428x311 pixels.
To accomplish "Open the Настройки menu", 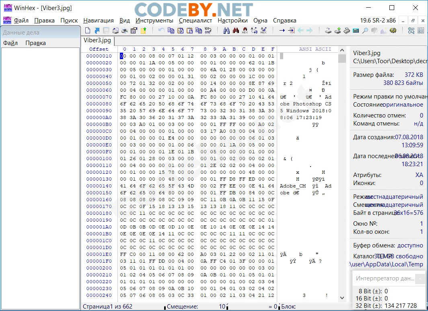I will (x=233, y=21).
